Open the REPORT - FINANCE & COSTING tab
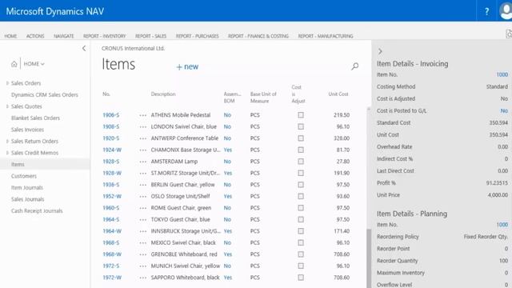 (258, 36)
